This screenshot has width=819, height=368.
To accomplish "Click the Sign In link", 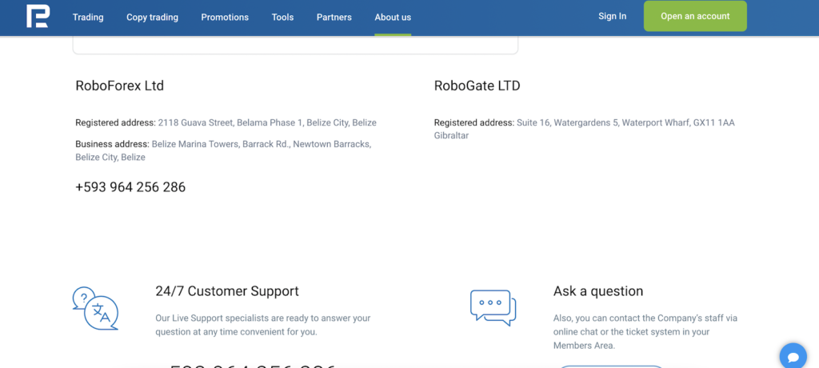I will [x=612, y=16].
